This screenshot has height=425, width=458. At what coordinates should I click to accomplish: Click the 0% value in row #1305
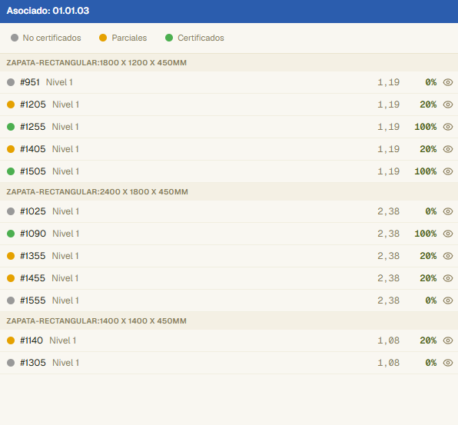pos(431,363)
